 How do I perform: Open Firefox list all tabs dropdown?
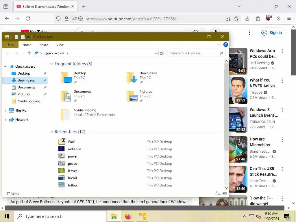click(239, 6)
